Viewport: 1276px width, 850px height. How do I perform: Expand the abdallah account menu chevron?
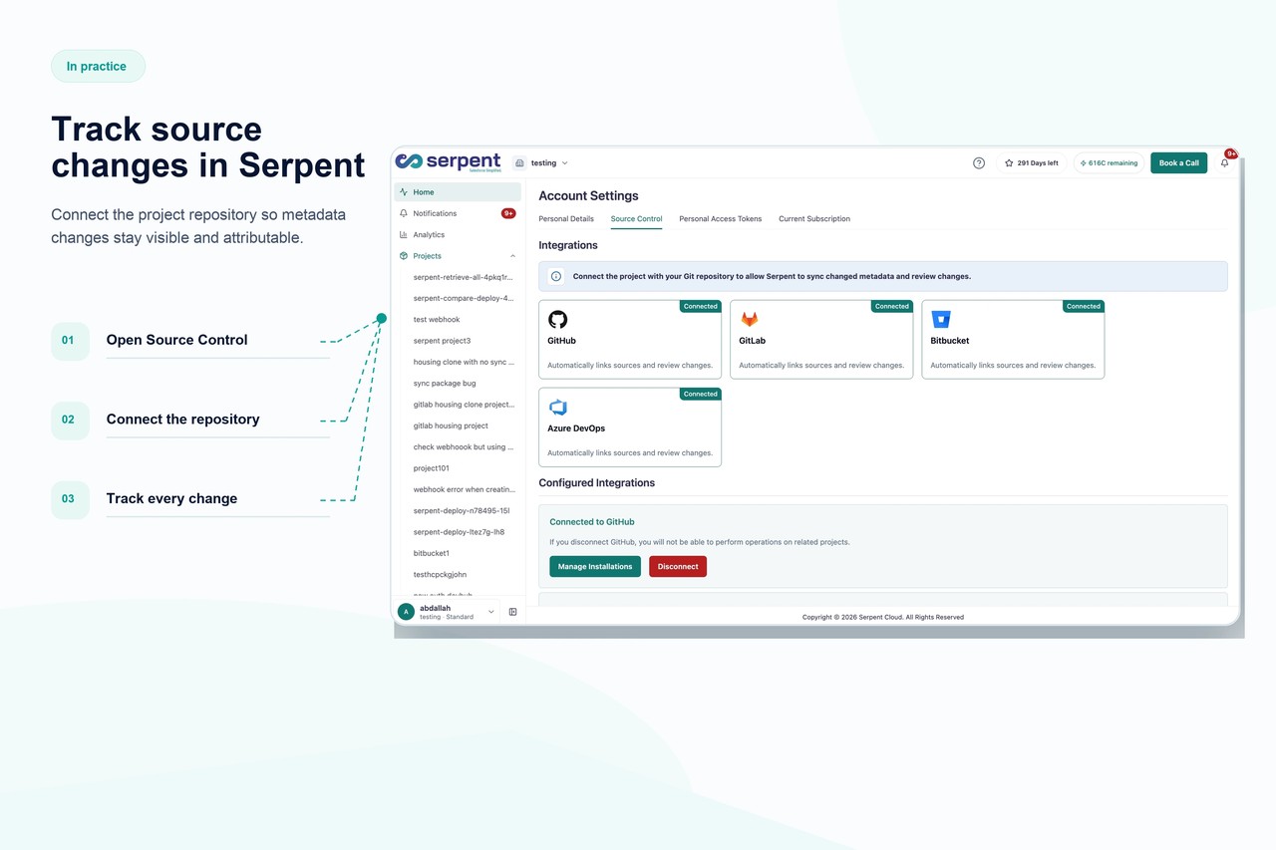click(x=490, y=612)
